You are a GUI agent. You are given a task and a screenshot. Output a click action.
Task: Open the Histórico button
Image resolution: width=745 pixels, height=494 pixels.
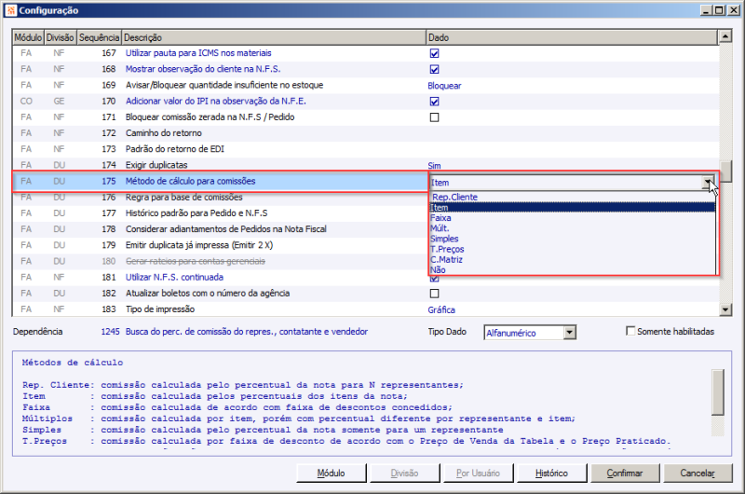pyautogui.click(x=551, y=473)
